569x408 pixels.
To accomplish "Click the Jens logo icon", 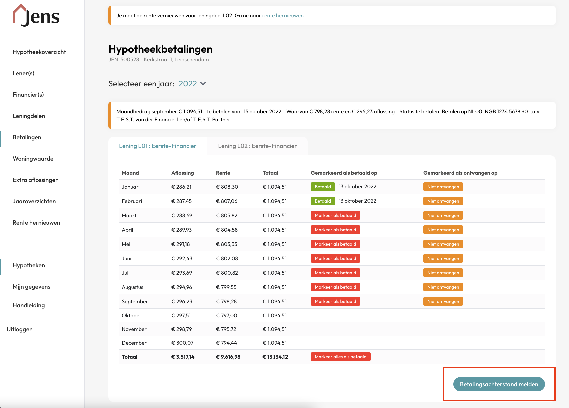I will [x=36, y=15].
